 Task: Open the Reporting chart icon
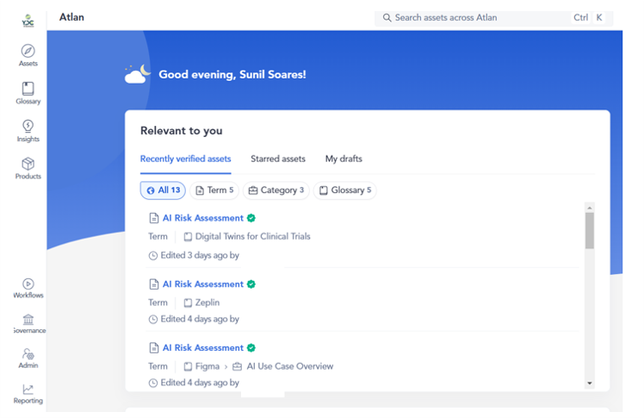click(x=28, y=390)
